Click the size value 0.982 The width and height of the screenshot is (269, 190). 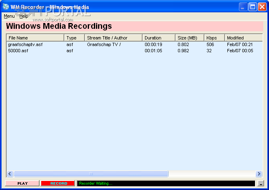pos(183,51)
